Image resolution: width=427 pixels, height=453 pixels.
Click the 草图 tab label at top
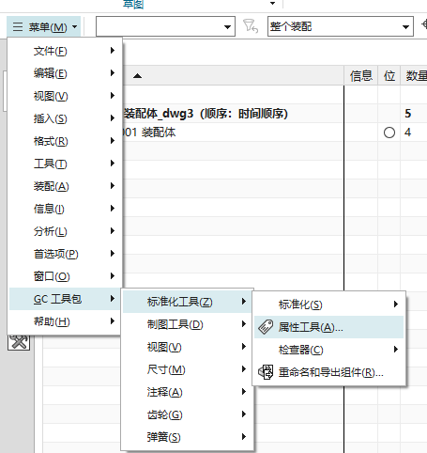133,4
